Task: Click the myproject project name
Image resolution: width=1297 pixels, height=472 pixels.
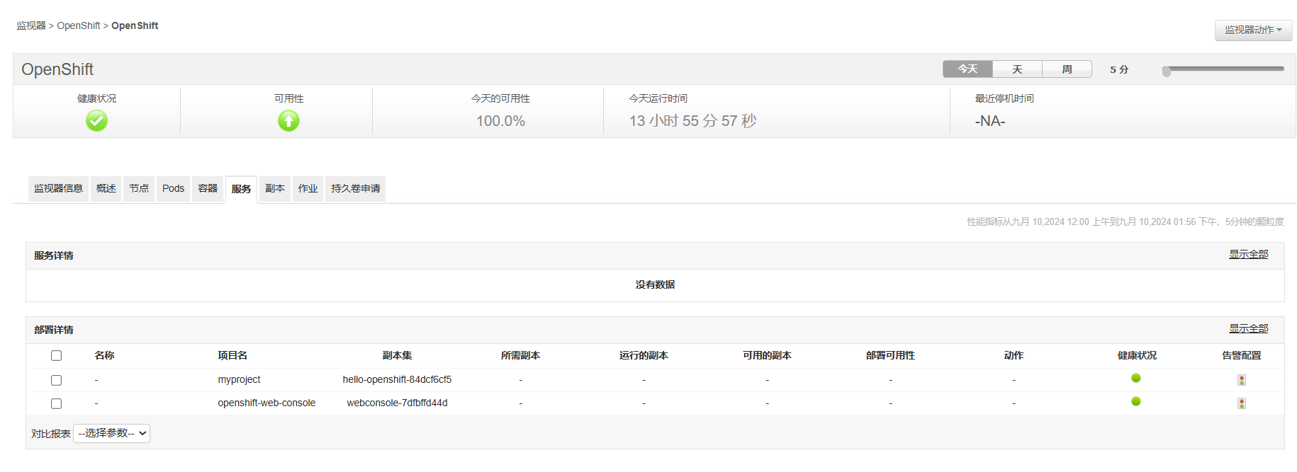Action: pos(239,380)
